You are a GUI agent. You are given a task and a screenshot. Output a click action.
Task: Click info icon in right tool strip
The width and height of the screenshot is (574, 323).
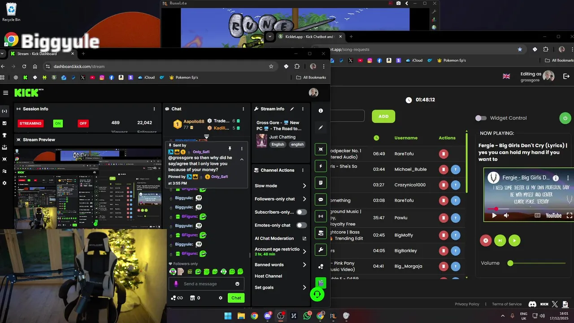321,110
